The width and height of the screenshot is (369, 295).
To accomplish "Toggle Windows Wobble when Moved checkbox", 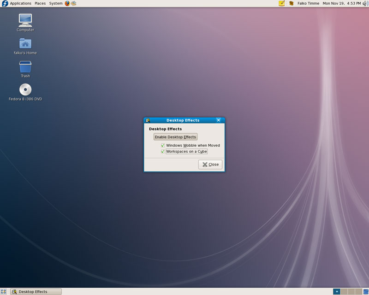I will tap(163, 145).
